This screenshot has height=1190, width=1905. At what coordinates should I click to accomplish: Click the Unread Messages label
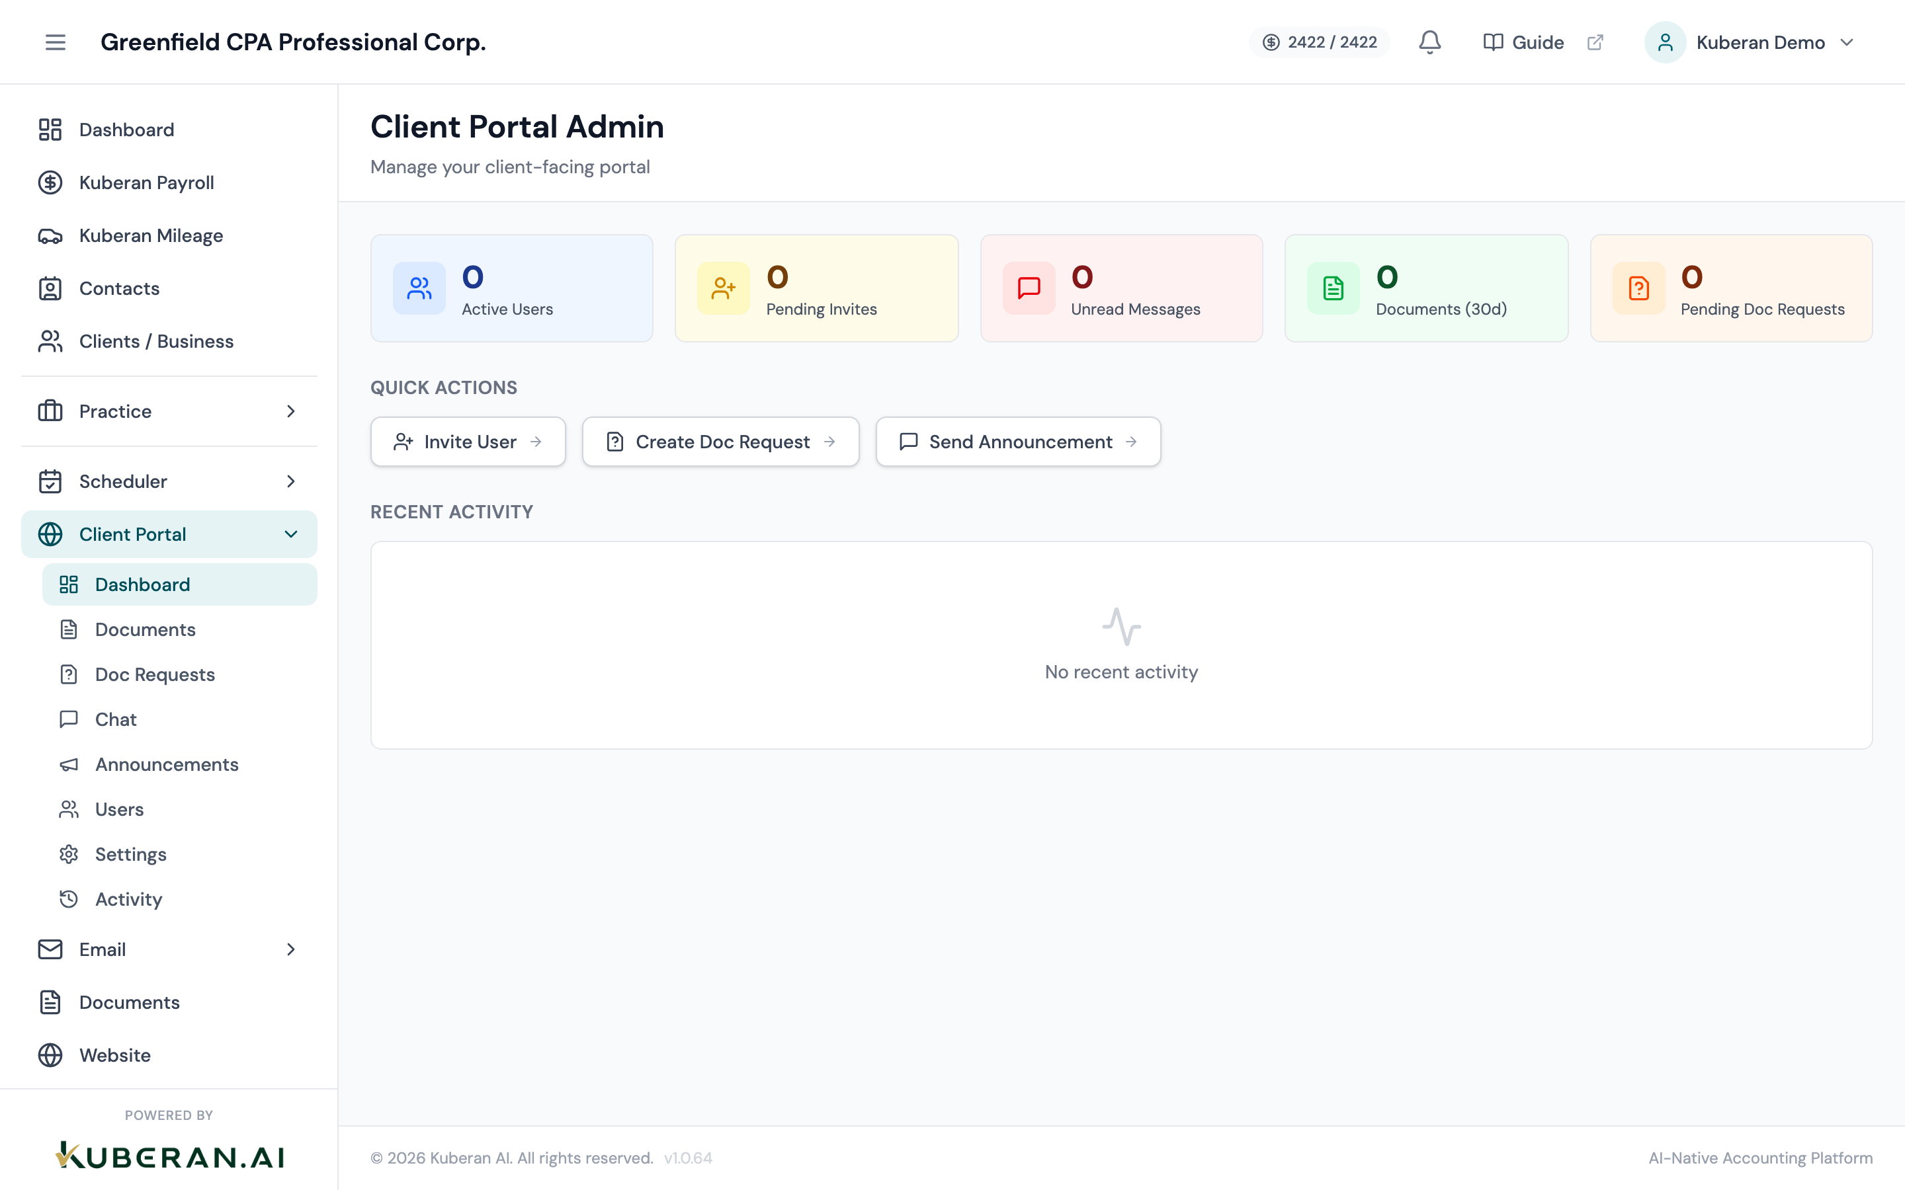(x=1135, y=309)
